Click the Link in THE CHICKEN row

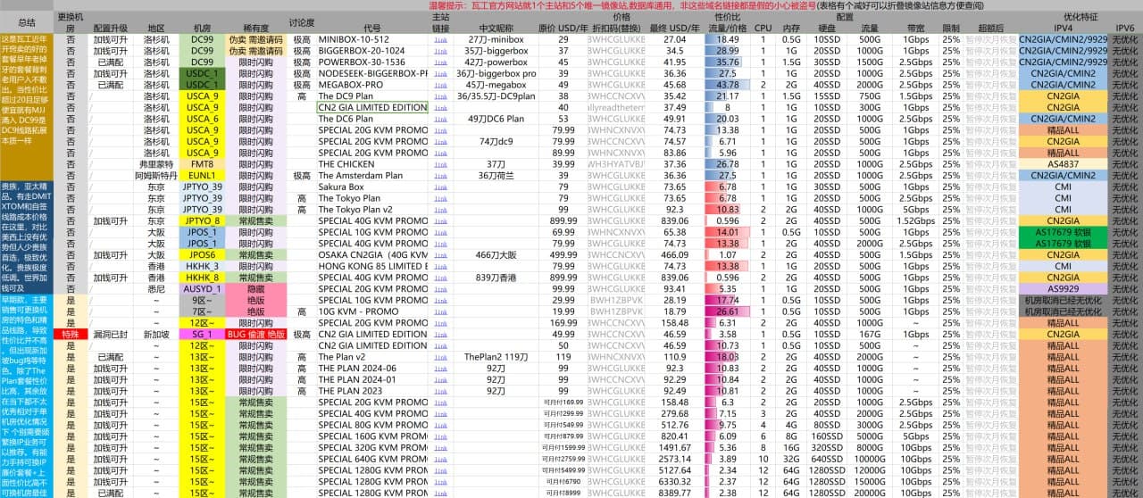click(440, 164)
